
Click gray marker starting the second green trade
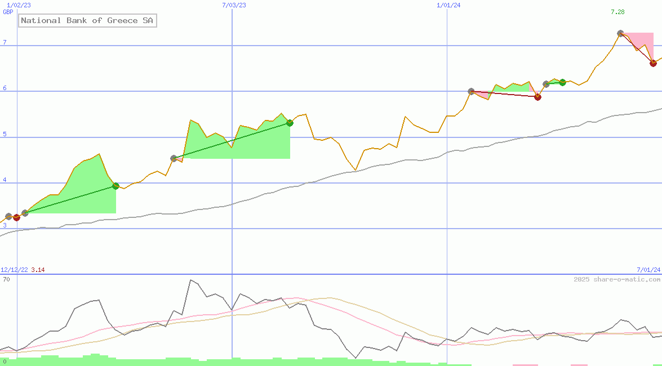coord(174,158)
